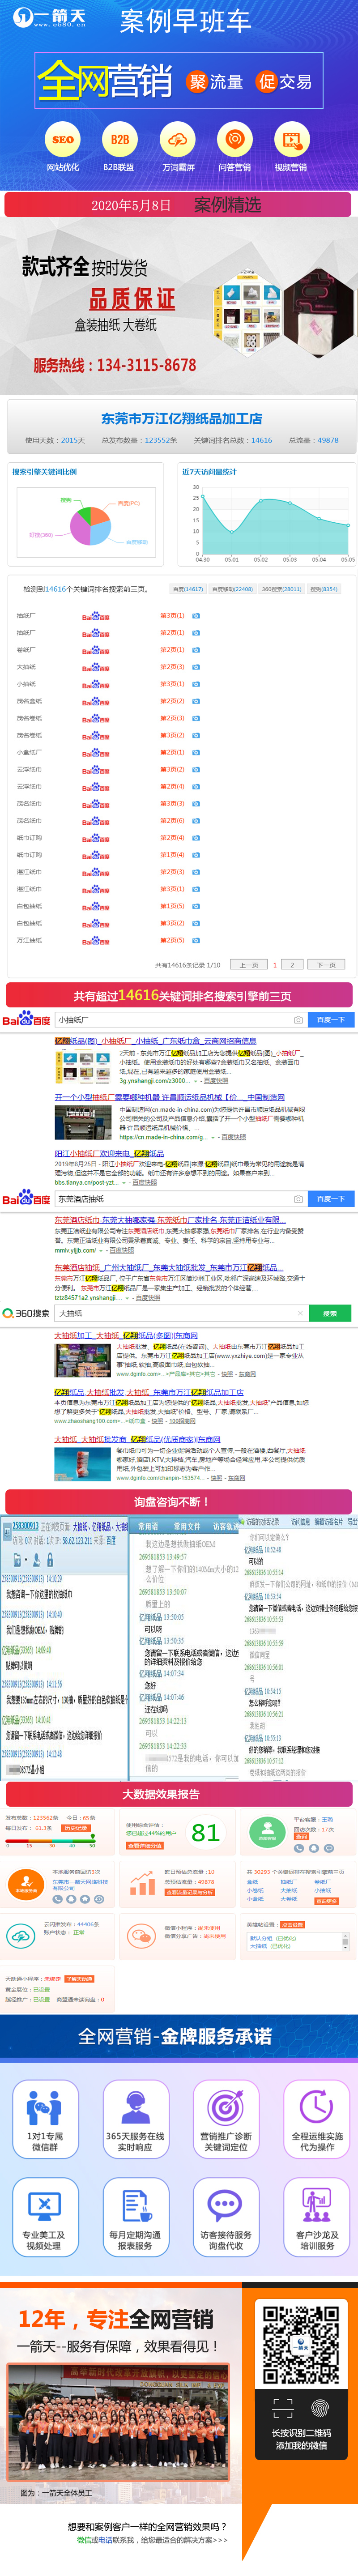Click Baidu logo in 大抽纸 row
The image size is (358, 2576).
(96, 667)
